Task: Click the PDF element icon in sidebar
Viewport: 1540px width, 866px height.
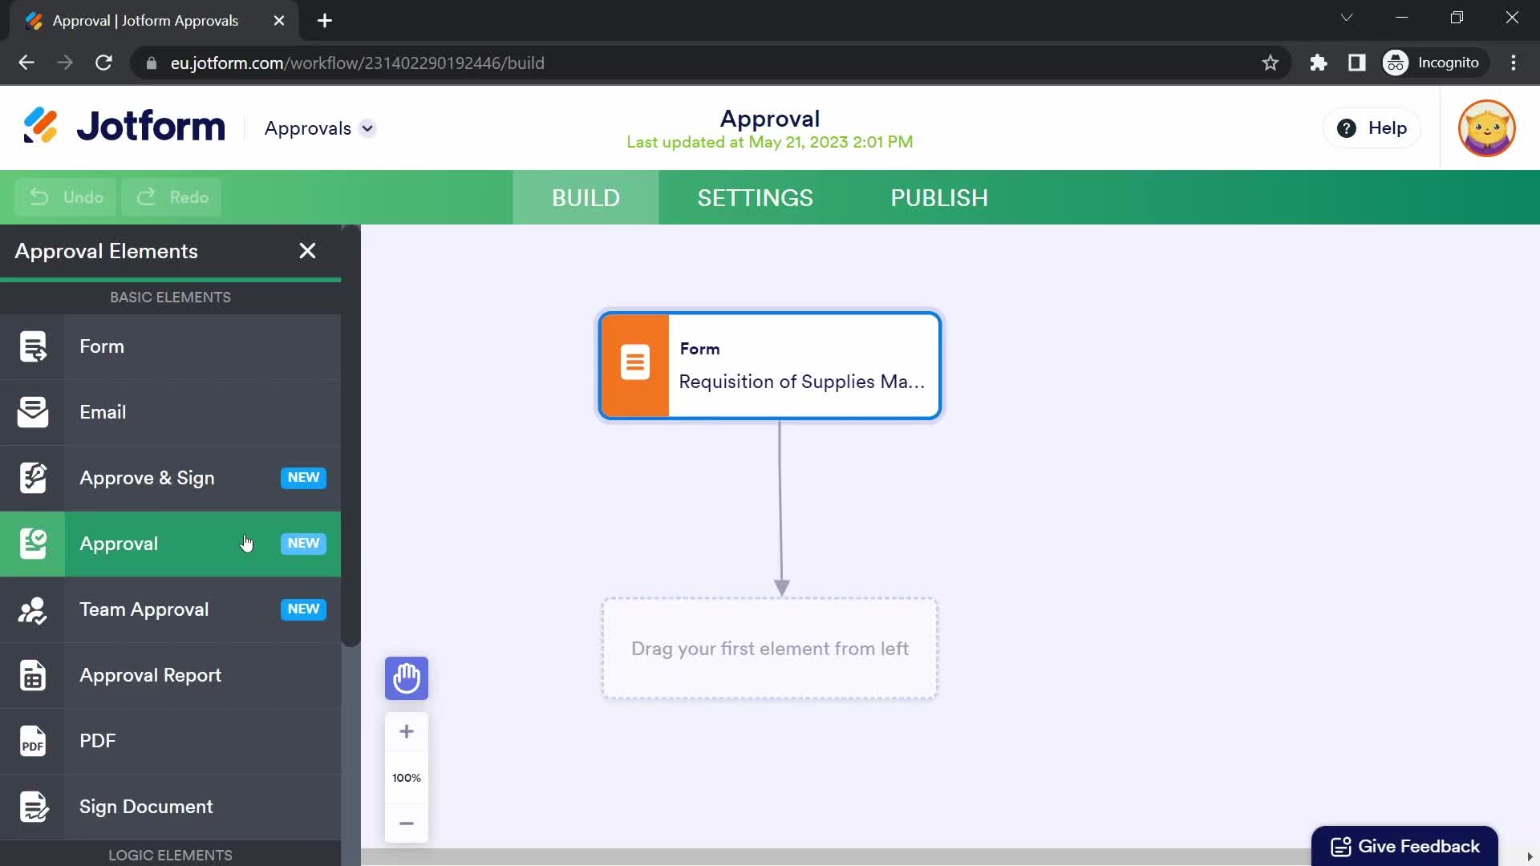Action: (x=33, y=740)
